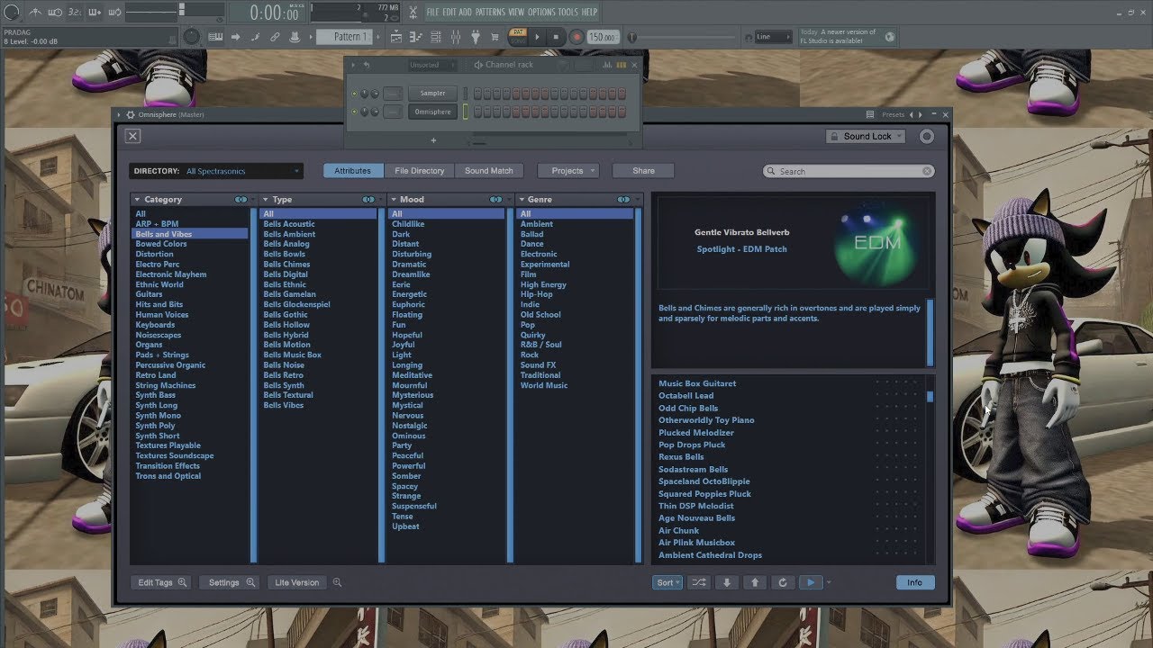Click the round power icon beside Sound Lock
The height and width of the screenshot is (648, 1153).
[927, 137]
